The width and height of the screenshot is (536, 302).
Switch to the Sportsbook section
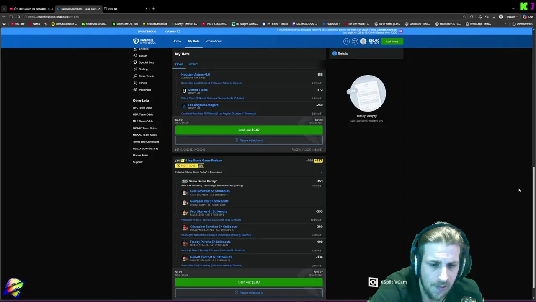pos(147,31)
